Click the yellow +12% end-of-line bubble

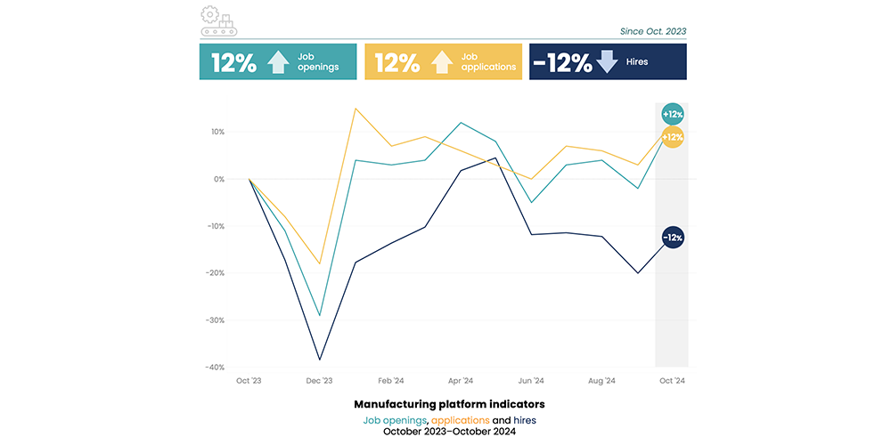(672, 137)
